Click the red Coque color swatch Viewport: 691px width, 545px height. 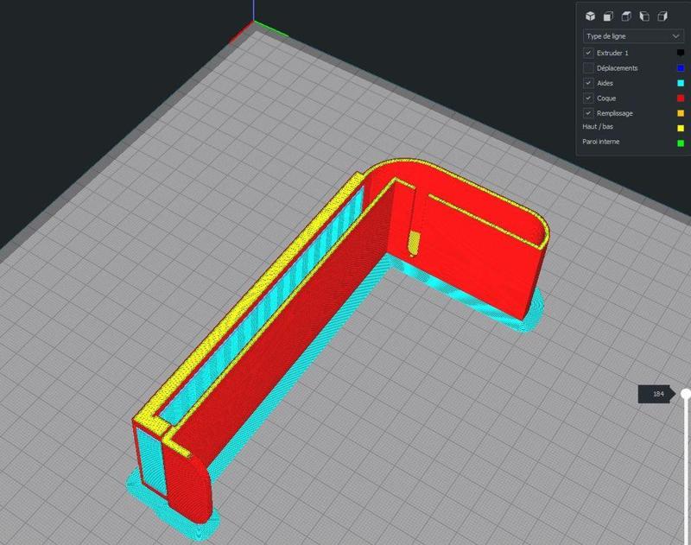[681, 98]
